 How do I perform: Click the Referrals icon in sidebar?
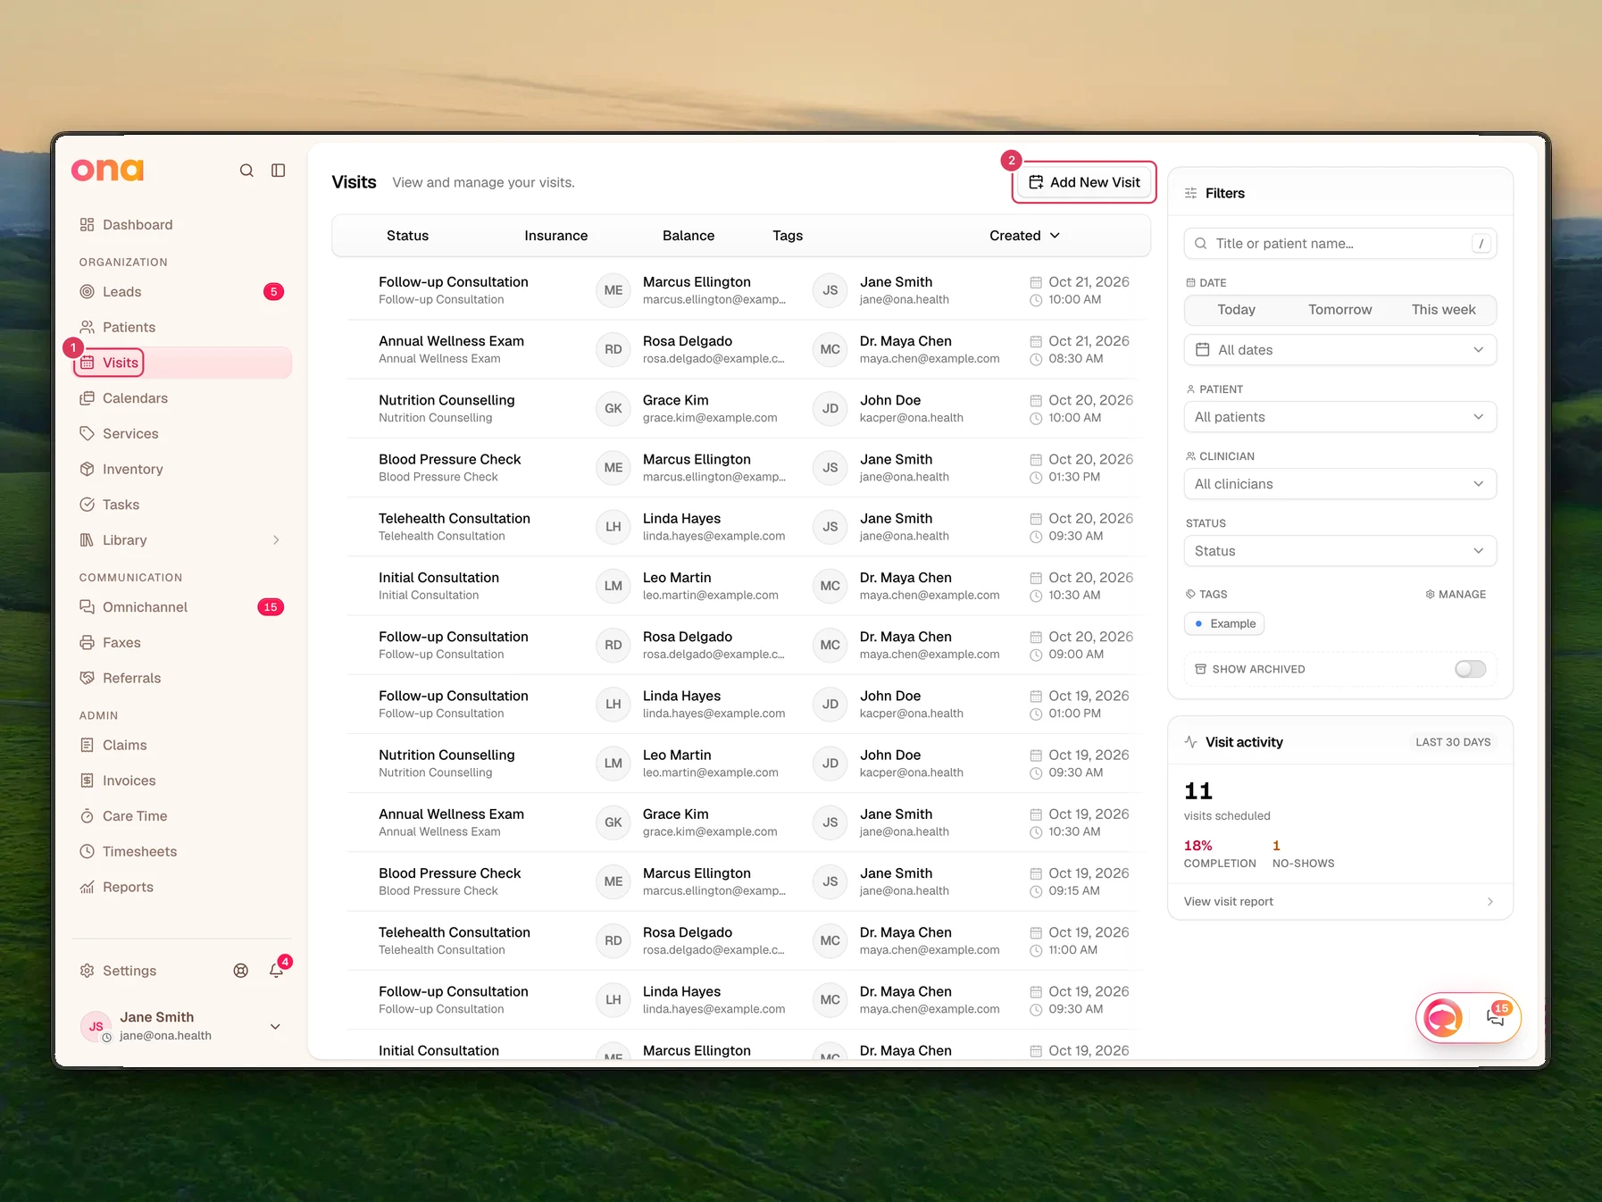[x=87, y=679]
